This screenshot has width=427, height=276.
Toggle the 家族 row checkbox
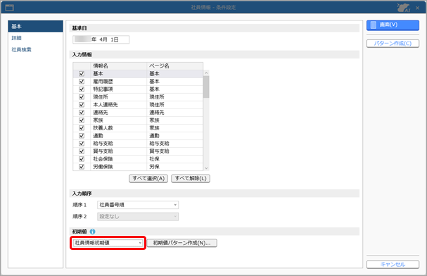(x=82, y=120)
